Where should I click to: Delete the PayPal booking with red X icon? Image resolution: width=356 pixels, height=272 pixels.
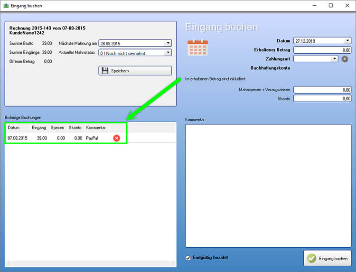116,138
